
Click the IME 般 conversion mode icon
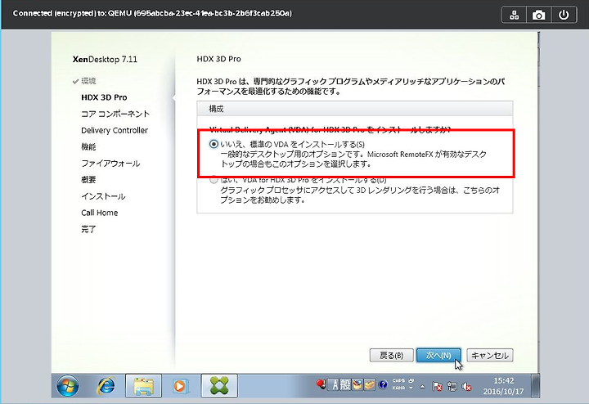tap(345, 385)
